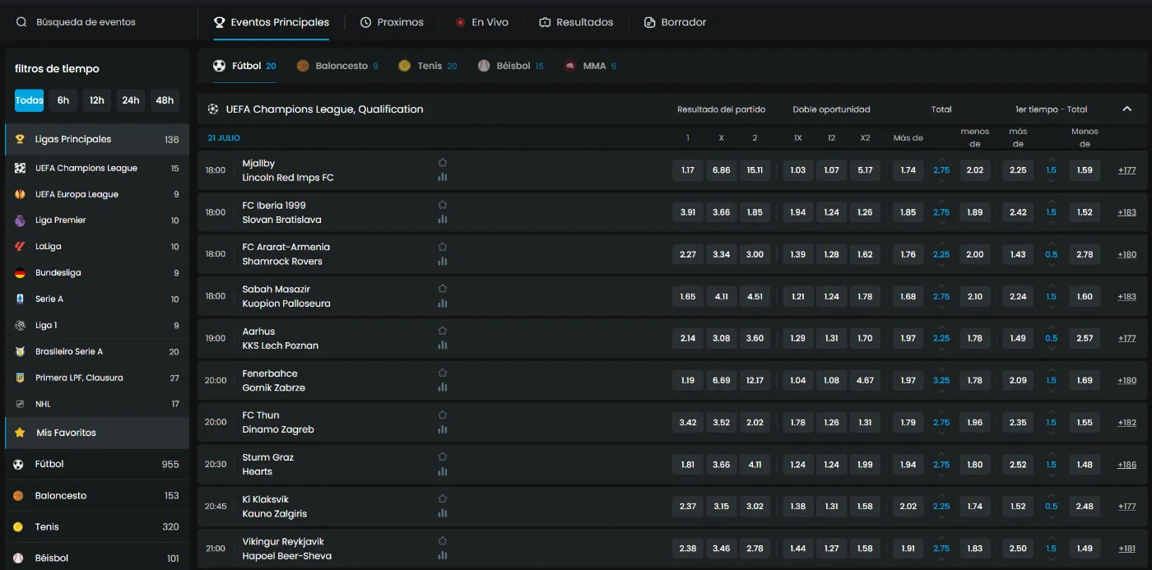Image resolution: width=1152 pixels, height=570 pixels.
Task: Favorite the FC Thun vs Dinamo Zagreb match
Action: (443, 415)
